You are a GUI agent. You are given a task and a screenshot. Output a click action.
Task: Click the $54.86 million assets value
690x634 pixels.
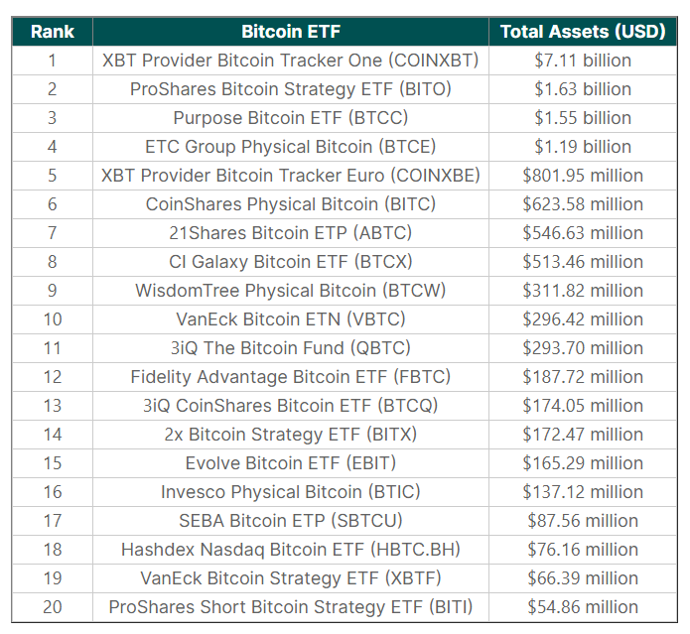pos(583,607)
